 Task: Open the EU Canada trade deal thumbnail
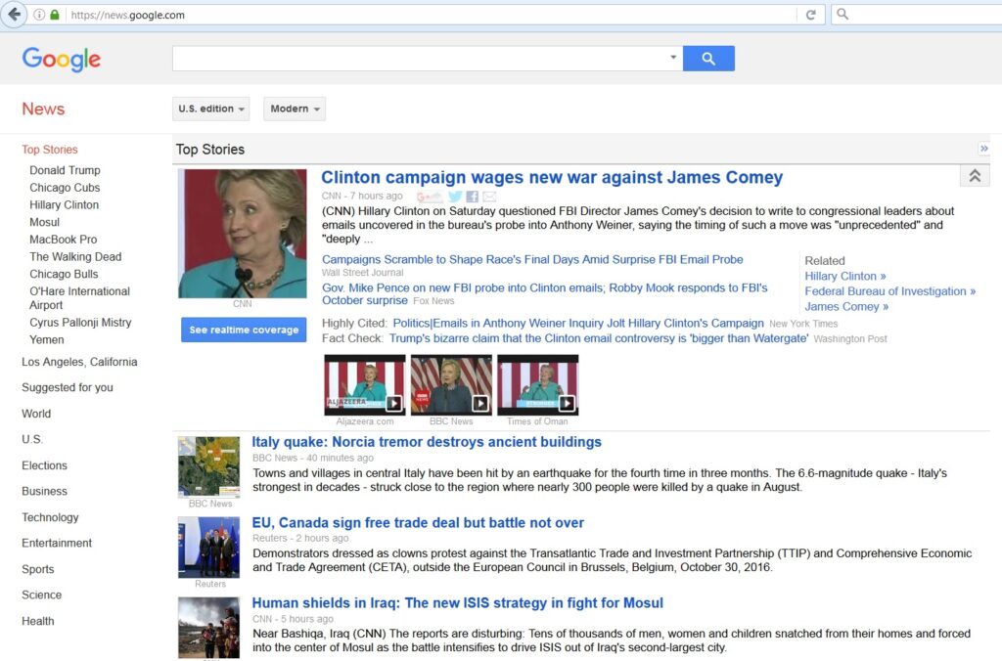[209, 548]
